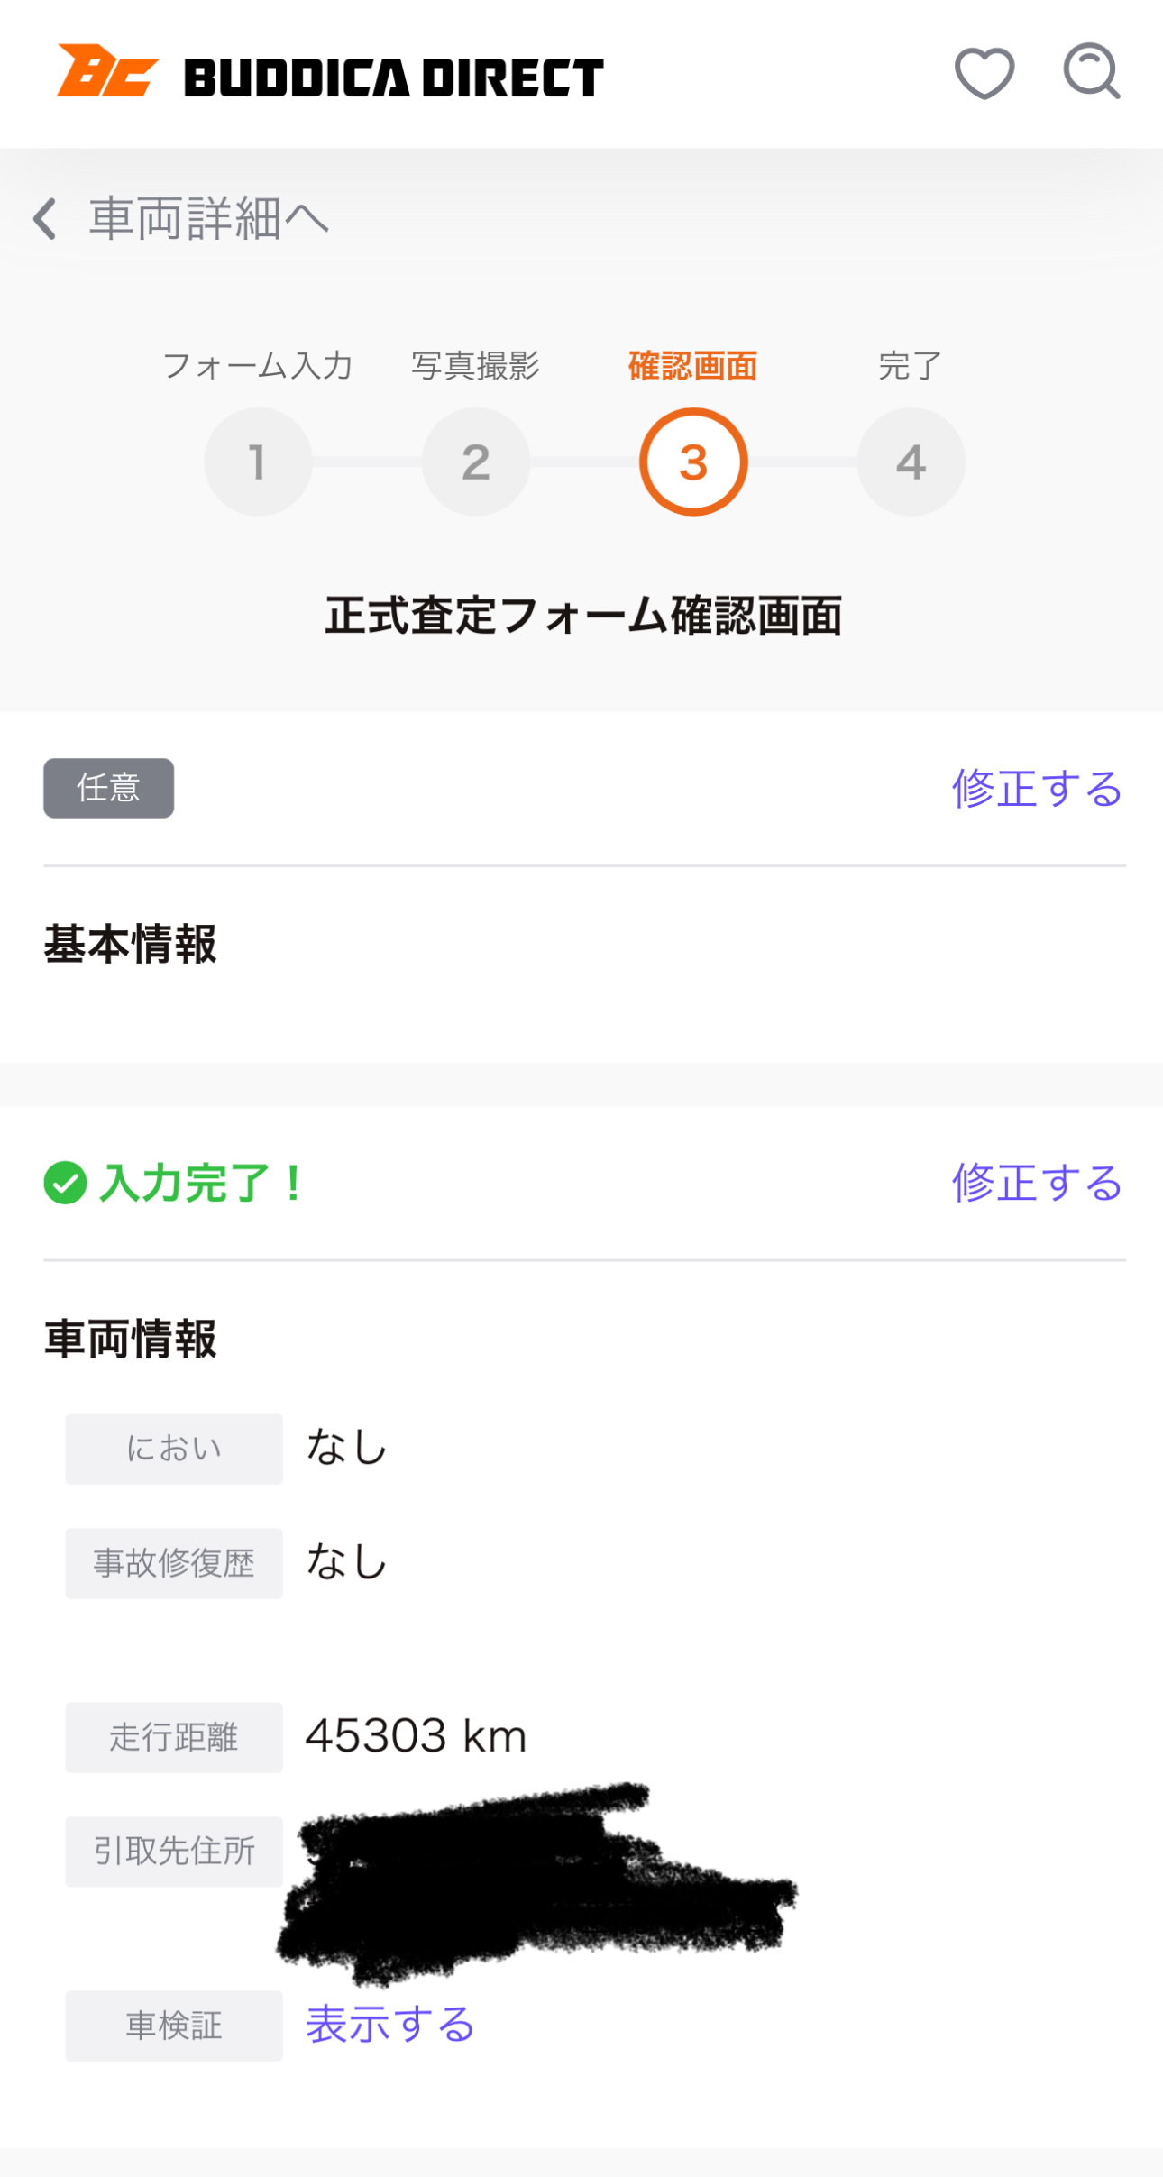
Task: Open search with magnifier icon
Action: tap(1091, 71)
